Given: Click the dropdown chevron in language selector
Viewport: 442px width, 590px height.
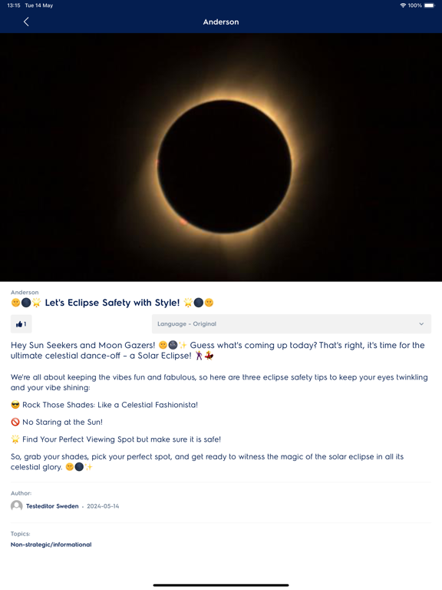Looking at the screenshot, I should [421, 324].
